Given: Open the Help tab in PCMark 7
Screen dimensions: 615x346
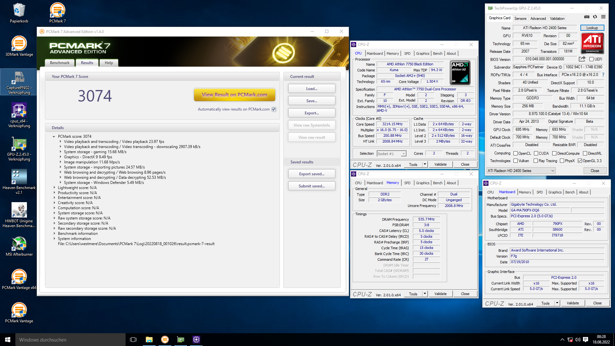Looking at the screenshot, I should [109, 63].
